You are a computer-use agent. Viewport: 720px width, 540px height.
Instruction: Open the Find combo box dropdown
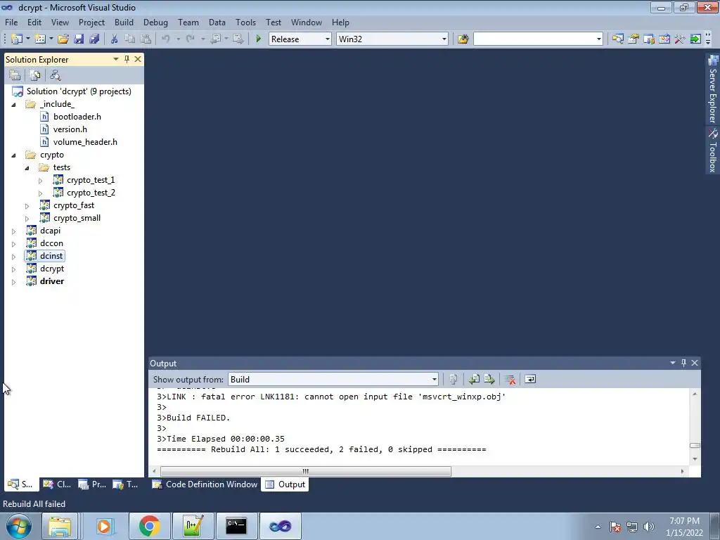[599, 39]
